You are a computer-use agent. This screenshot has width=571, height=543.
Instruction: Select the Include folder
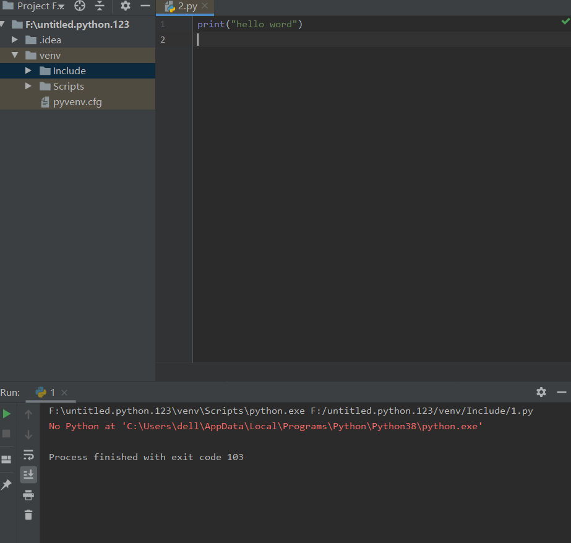77,71
